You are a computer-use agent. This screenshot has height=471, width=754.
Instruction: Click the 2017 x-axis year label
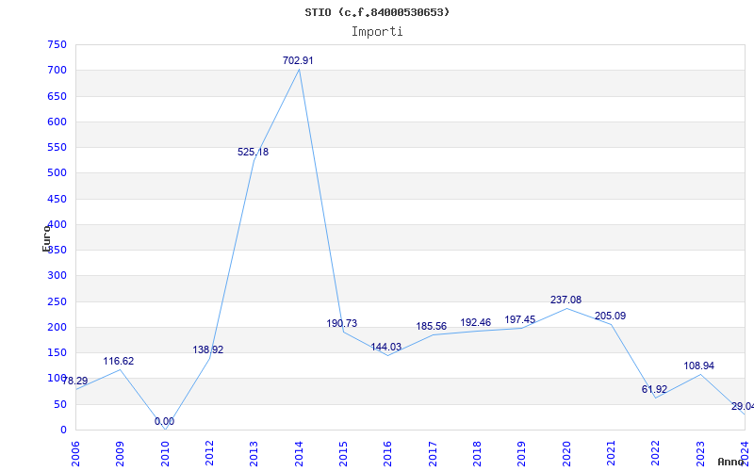pos(433,454)
